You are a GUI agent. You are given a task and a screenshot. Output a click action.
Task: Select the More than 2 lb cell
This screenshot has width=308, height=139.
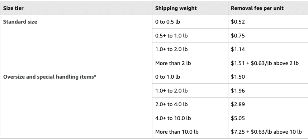tap(190, 63)
